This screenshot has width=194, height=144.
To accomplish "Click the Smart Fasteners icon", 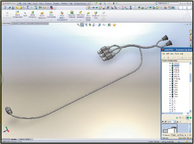I will [42, 15].
